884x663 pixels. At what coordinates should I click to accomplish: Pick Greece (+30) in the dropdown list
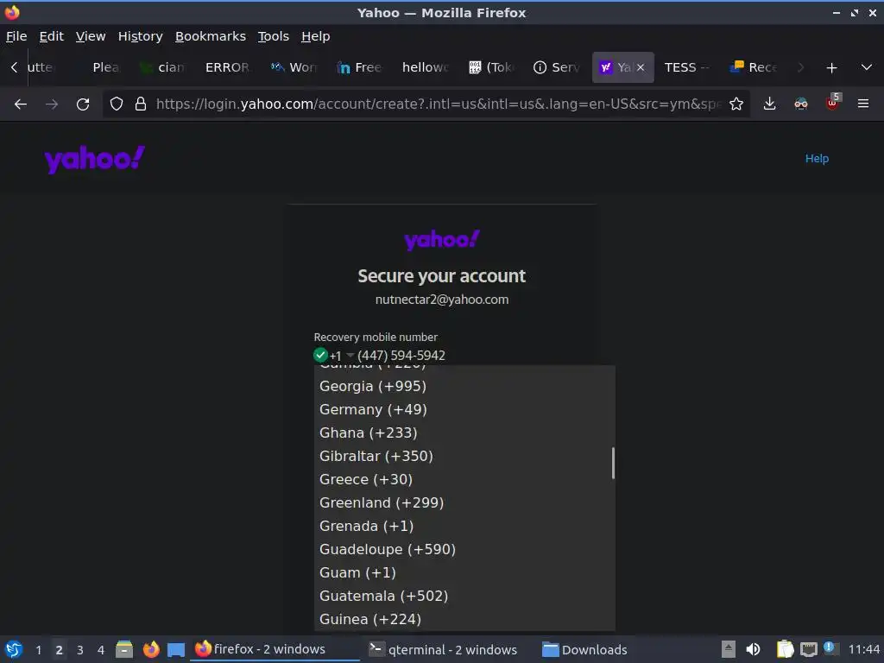(464, 479)
